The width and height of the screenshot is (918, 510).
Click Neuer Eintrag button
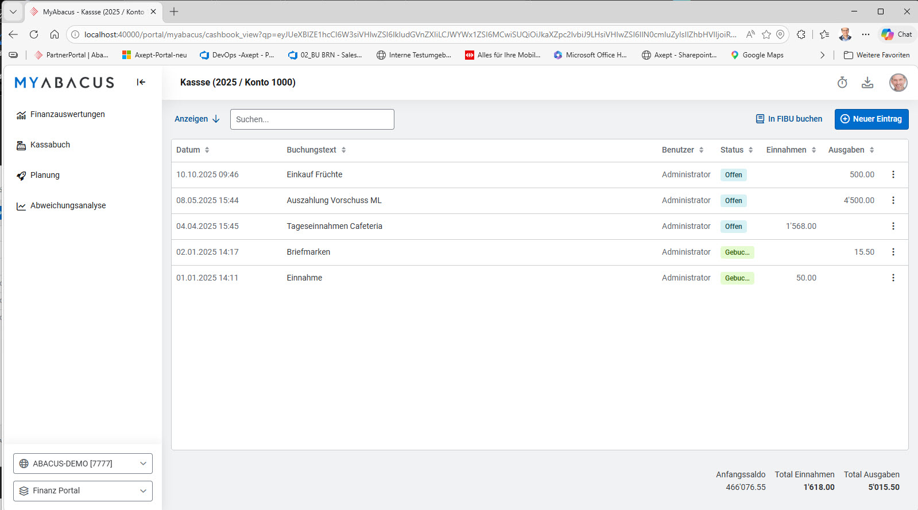point(871,119)
